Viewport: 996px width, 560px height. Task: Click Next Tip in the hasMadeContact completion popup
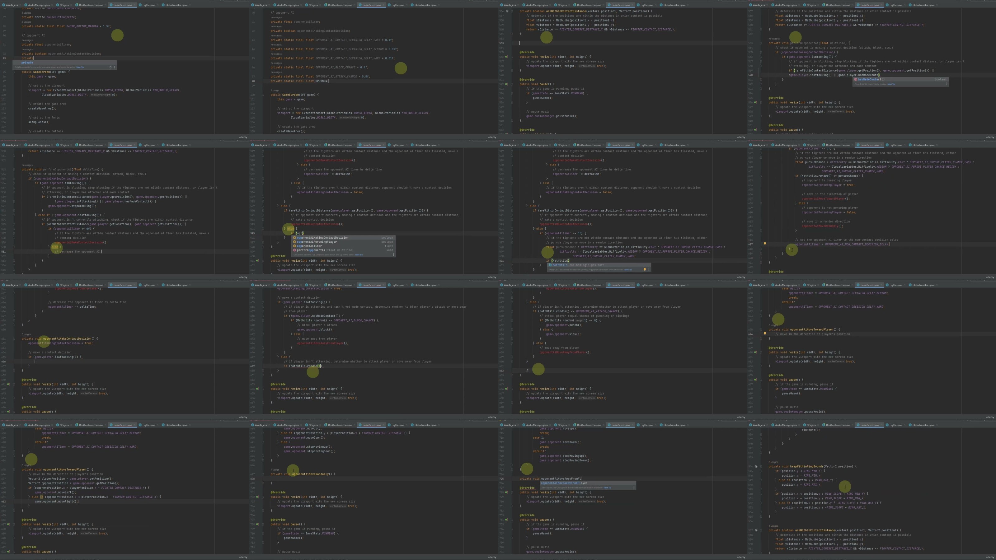click(x=891, y=84)
